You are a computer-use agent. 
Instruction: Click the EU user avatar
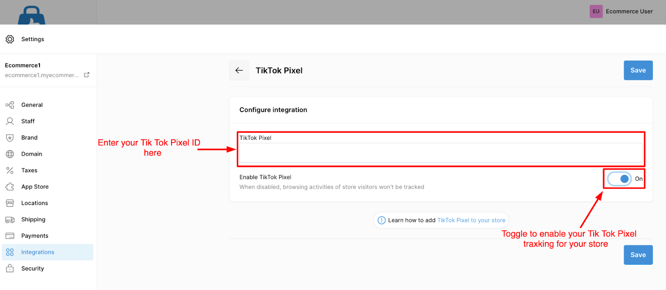[596, 11]
